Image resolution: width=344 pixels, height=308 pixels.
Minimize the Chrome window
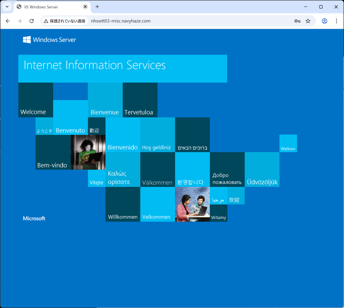[306, 7]
